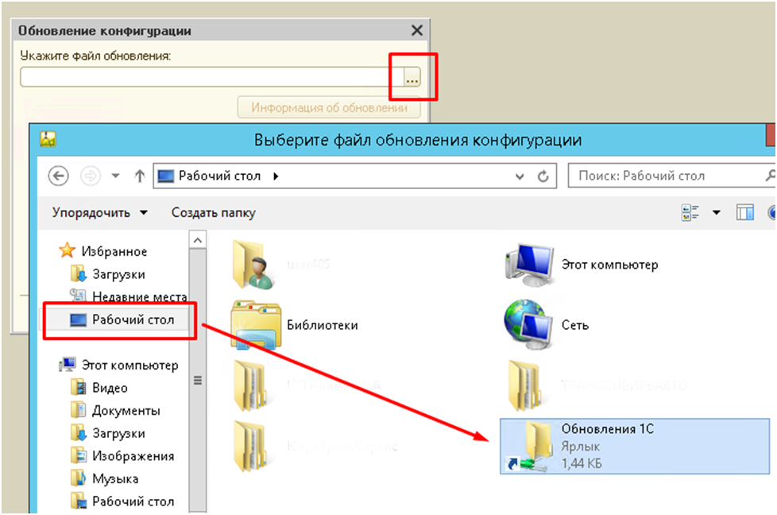This screenshot has width=777, height=515.
Task: Select the bottom-left folder in the file list
Action: (x=253, y=446)
